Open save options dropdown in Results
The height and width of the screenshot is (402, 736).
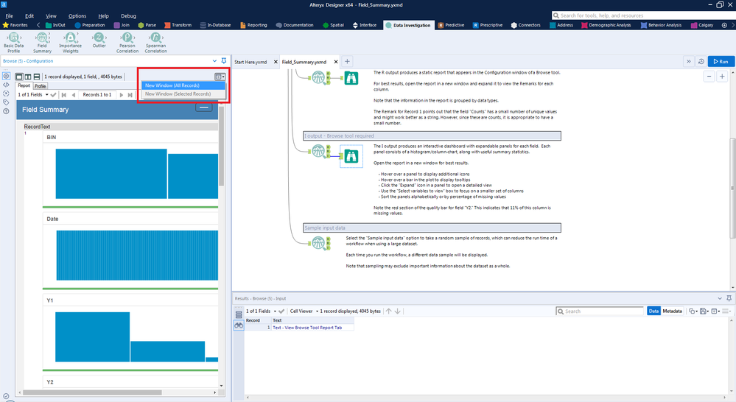704,311
